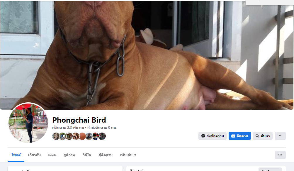
Task: Open the Phongchai Bird profile picture
Action: coord(28,123)
